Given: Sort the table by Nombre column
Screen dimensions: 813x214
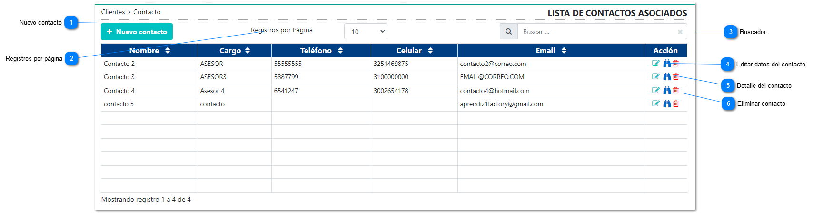Looking at the screenshot, I should (149, 50).
